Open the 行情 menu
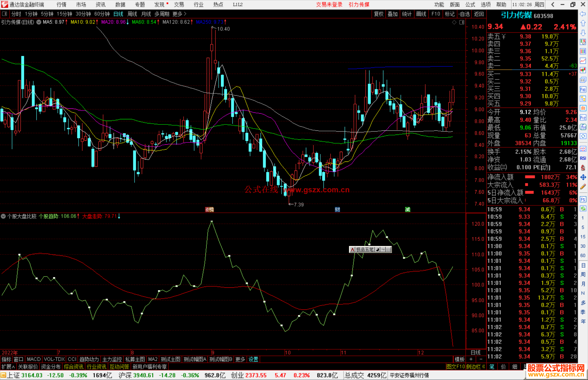588x380 pixels. click(x=62, y=5)
